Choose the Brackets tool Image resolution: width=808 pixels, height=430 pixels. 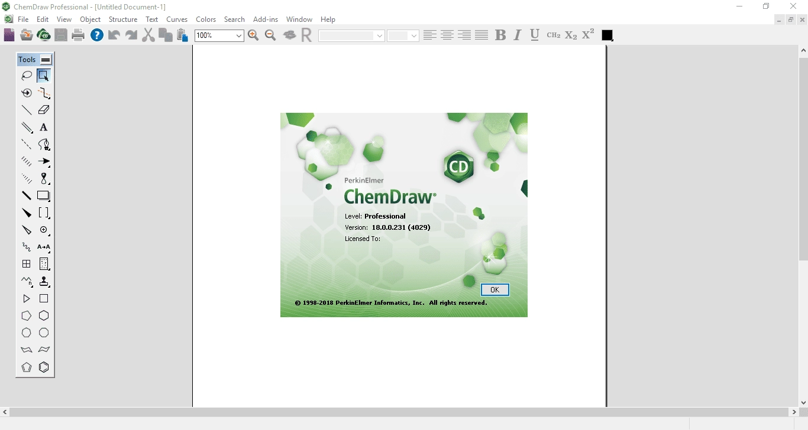pyautogui.click(x=44, y=213)
